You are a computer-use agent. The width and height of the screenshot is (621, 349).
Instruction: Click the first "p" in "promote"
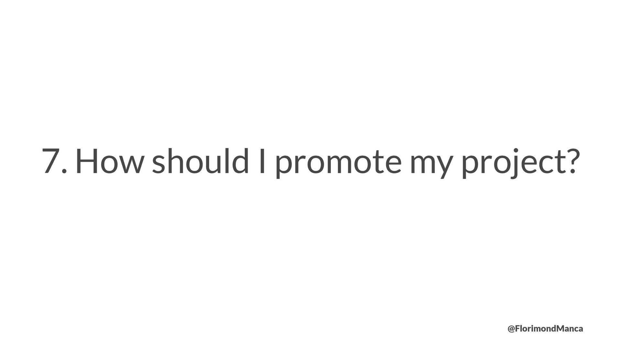[x=283, y=165]
